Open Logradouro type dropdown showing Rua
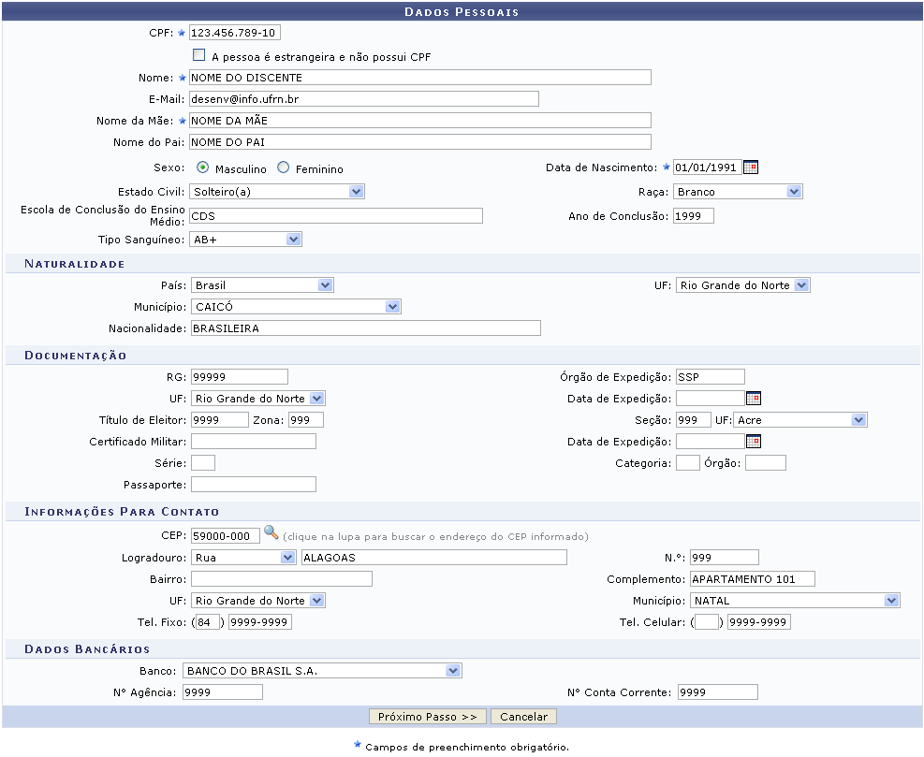 [243, 558]
